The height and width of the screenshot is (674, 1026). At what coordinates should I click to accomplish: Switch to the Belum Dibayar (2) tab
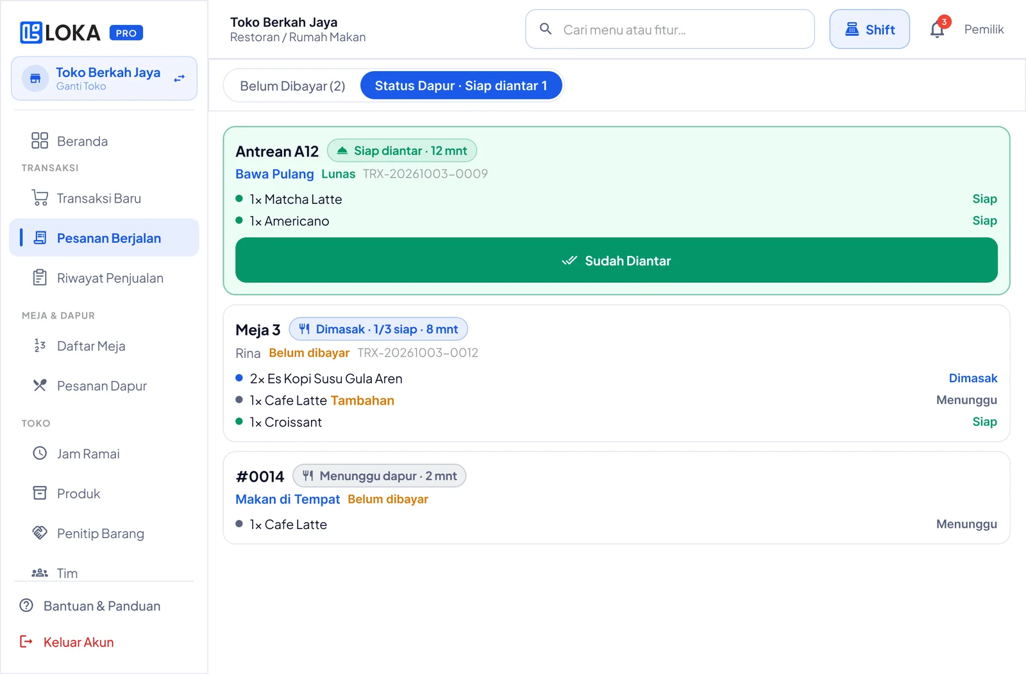[292, 86]
